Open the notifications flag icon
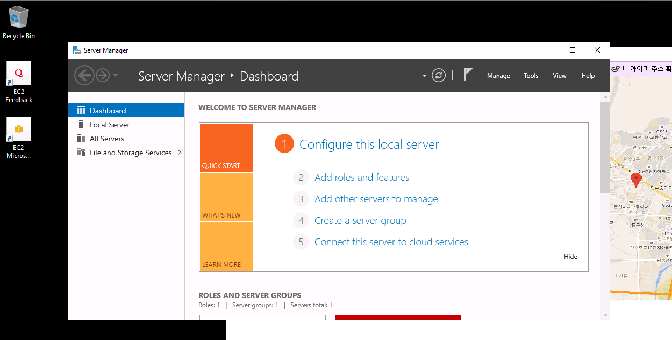672x340 pixels. 468,75
